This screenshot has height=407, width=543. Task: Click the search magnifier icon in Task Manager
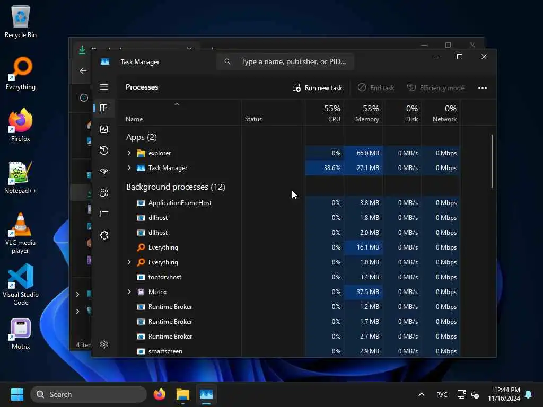[227, 61]
